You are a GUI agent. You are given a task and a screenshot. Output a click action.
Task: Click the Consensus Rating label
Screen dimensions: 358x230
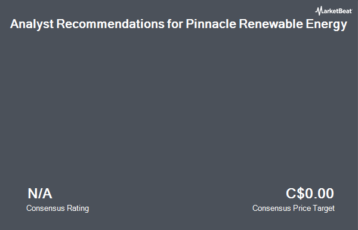(x=57, y=208)
